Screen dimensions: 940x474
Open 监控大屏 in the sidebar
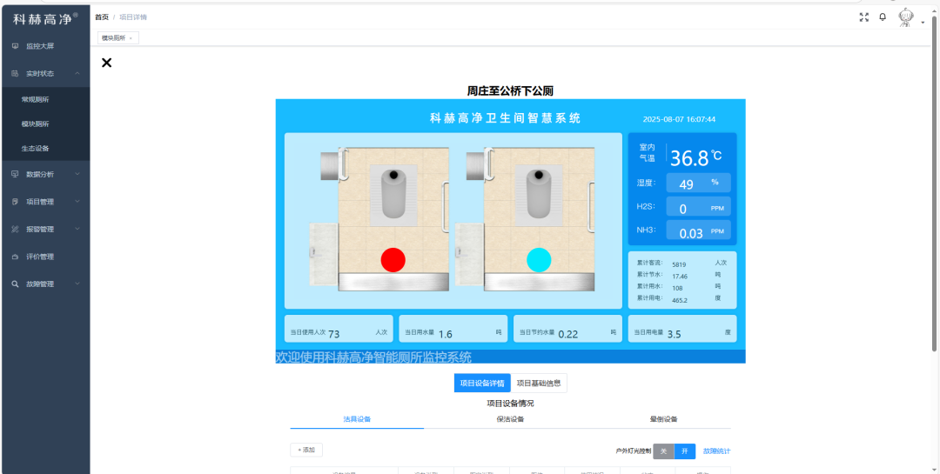(x=45, y=46)
